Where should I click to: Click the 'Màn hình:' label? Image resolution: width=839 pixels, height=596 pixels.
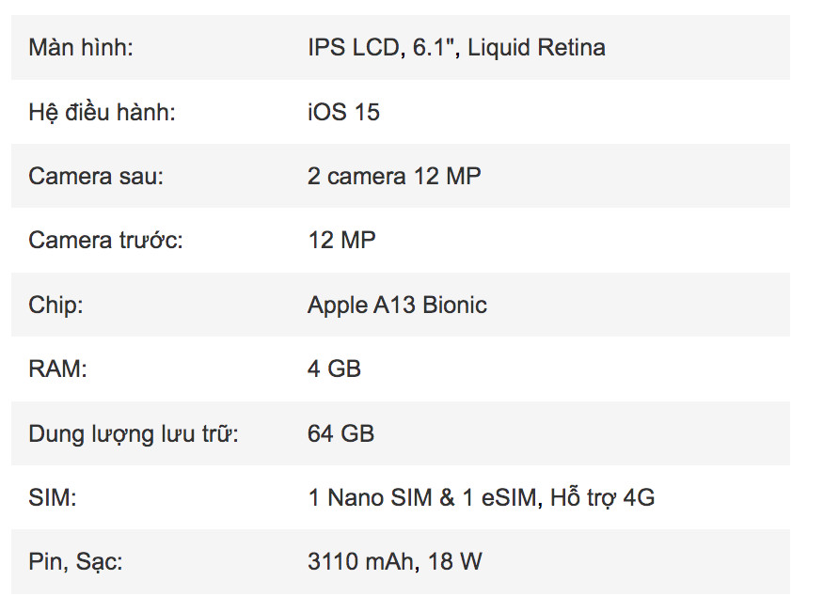[x=81, y=48]
